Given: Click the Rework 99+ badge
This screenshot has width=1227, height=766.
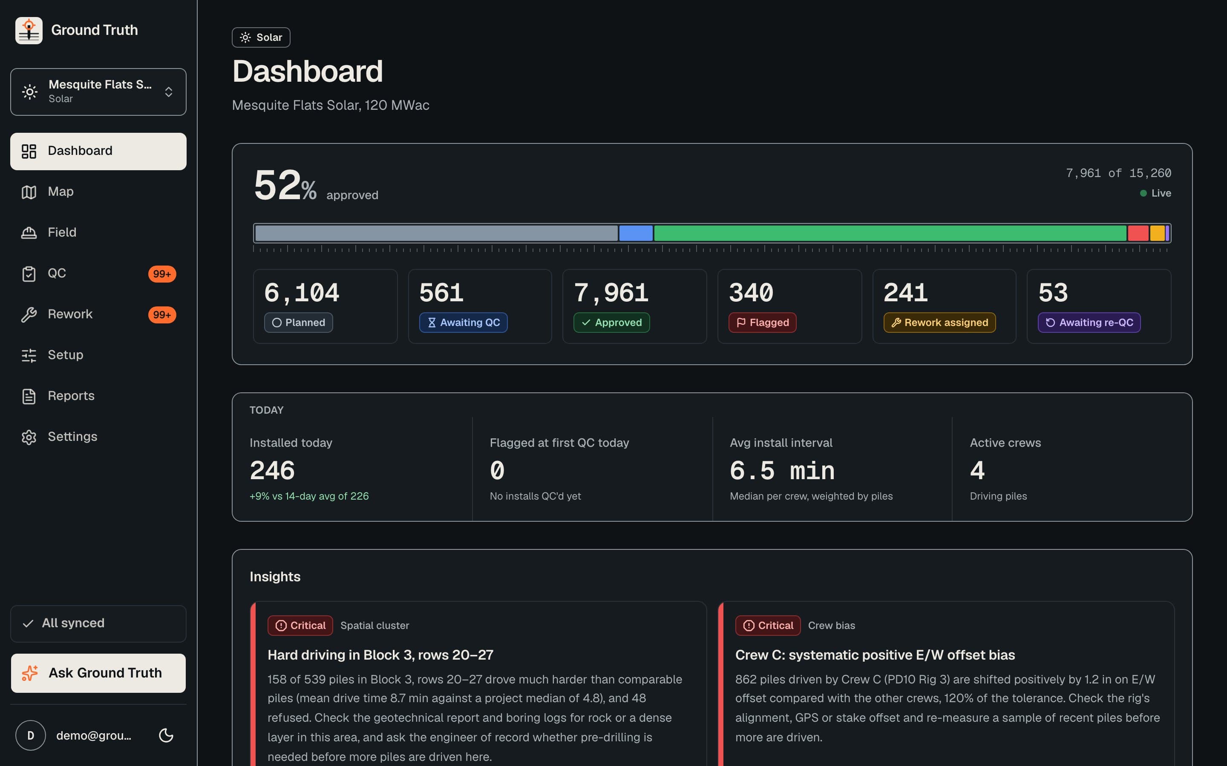Looking at the screenshot, I should coord(162,314).
